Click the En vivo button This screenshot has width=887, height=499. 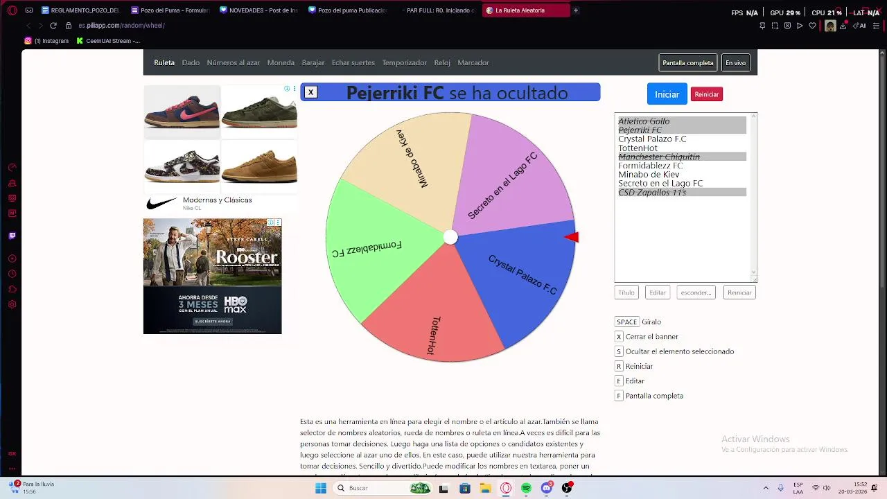pyautogui.click(x=735, y=62)
